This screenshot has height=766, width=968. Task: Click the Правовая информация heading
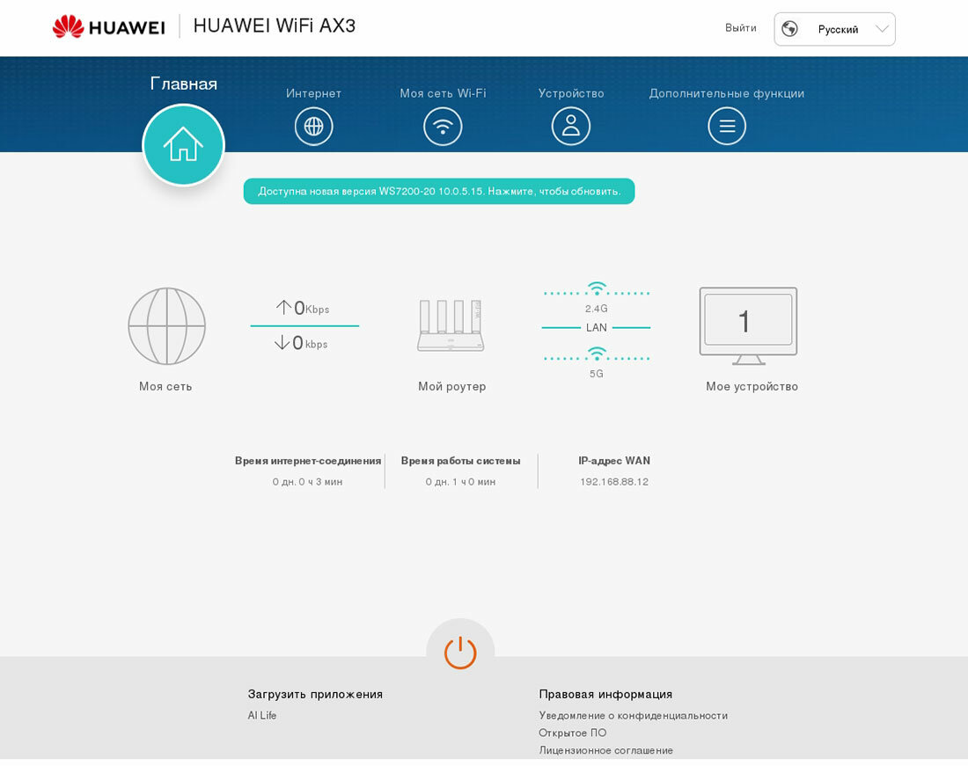[x=605, y=695]
